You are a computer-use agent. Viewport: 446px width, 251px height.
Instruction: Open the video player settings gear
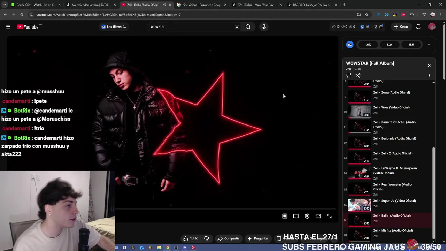[307, 216]
